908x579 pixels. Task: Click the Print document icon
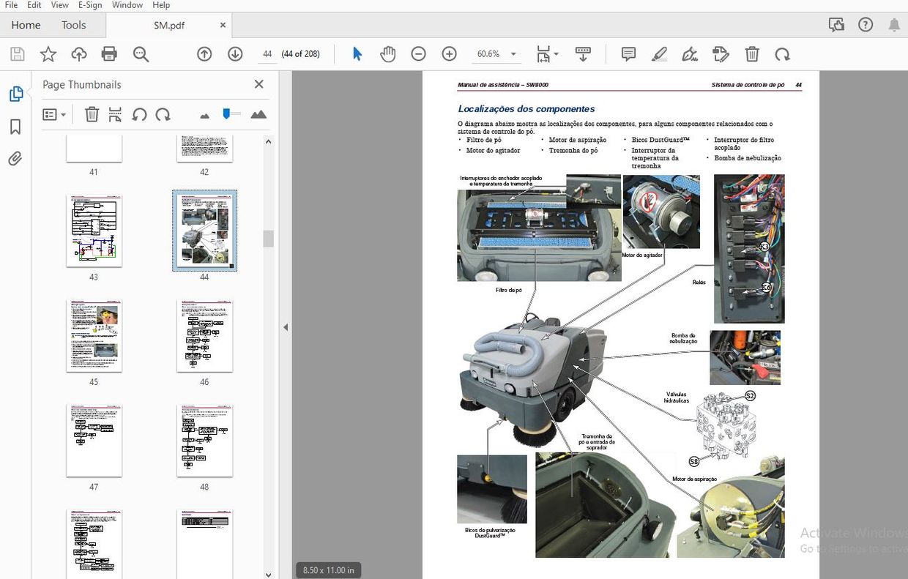[108, 53]
